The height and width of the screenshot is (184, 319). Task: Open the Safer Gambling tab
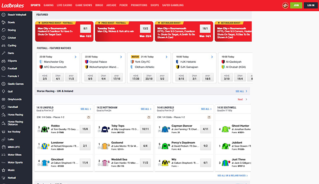(x=173, y=5)
